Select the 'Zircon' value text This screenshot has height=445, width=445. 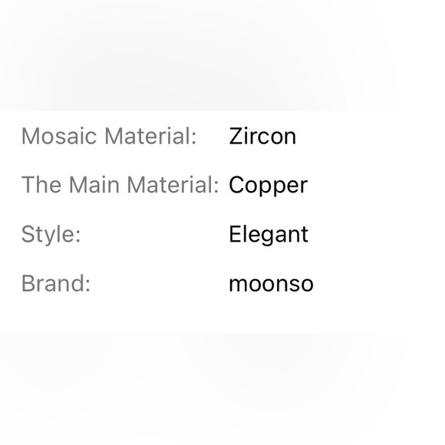[262, 137]
